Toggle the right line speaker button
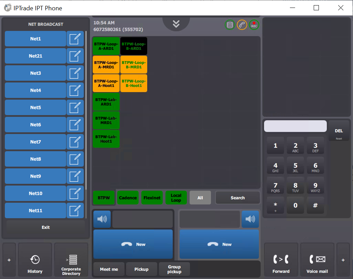Screen dimensions: 353x279 250,219
